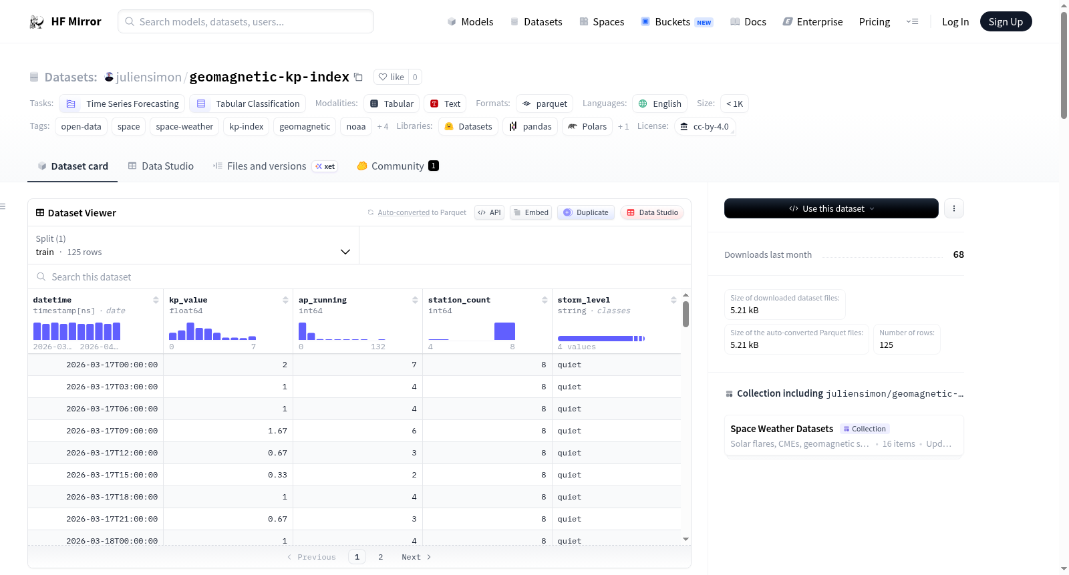This screenshot has height=575, width=1069.
Task: Select the parquet format tag
Action: [545, 104]
